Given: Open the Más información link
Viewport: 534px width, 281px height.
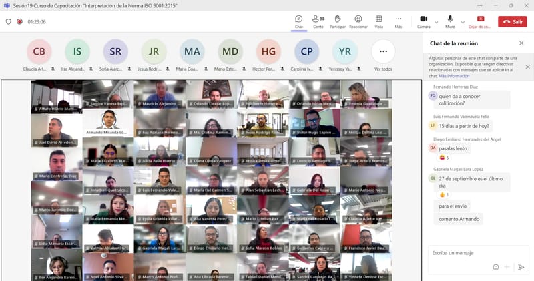Looking at the screenshot, I should (454, 76).
